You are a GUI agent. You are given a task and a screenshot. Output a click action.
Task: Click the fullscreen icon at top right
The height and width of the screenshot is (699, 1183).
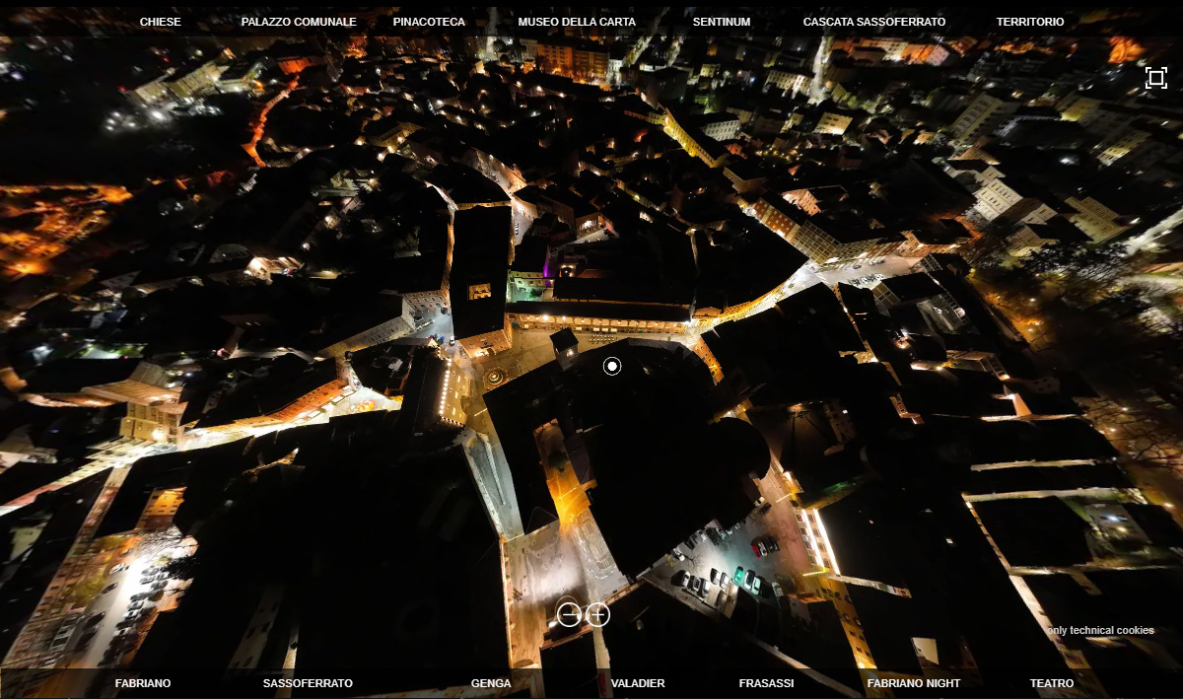coord(1155,78)
